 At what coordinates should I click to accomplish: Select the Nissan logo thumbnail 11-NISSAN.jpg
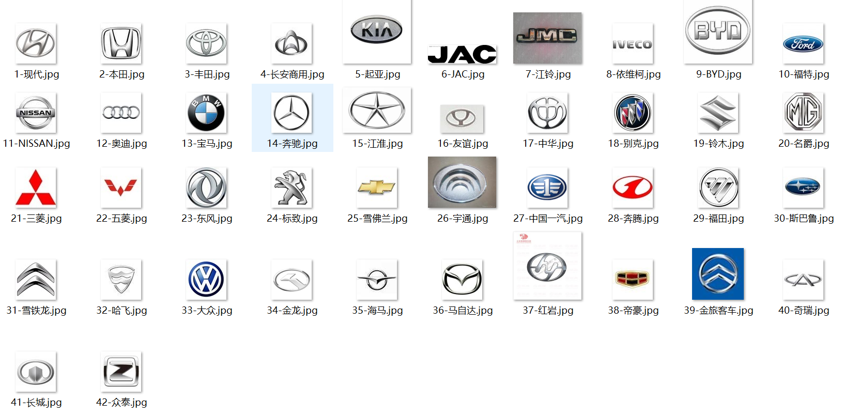click(36, 113)
